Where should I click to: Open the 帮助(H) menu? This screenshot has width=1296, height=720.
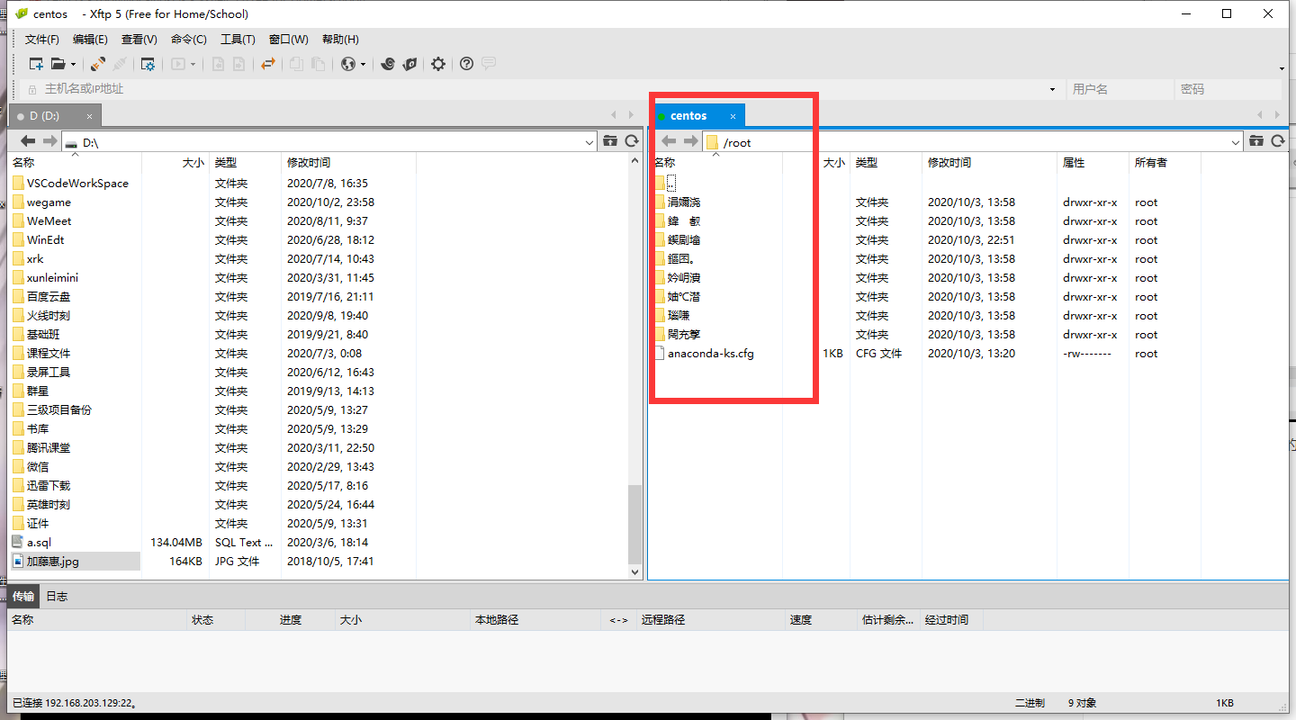coord(340,40)
